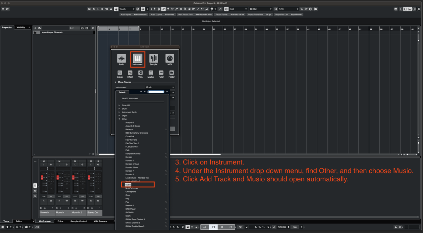This screenshot has height=233, width=423.
Task: Click the Stereo Out channel fader
Action: 89,177
